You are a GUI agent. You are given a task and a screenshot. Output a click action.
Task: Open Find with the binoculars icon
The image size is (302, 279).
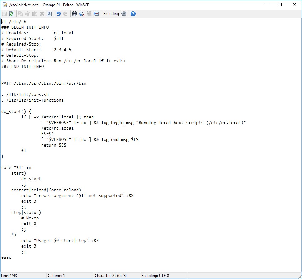tap(75, 14)
